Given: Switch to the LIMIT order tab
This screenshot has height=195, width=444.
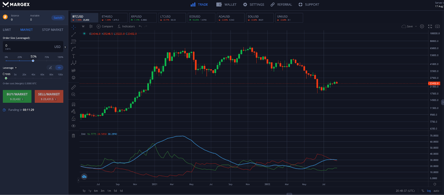Looking at the screenshot, I should (7, 30).
